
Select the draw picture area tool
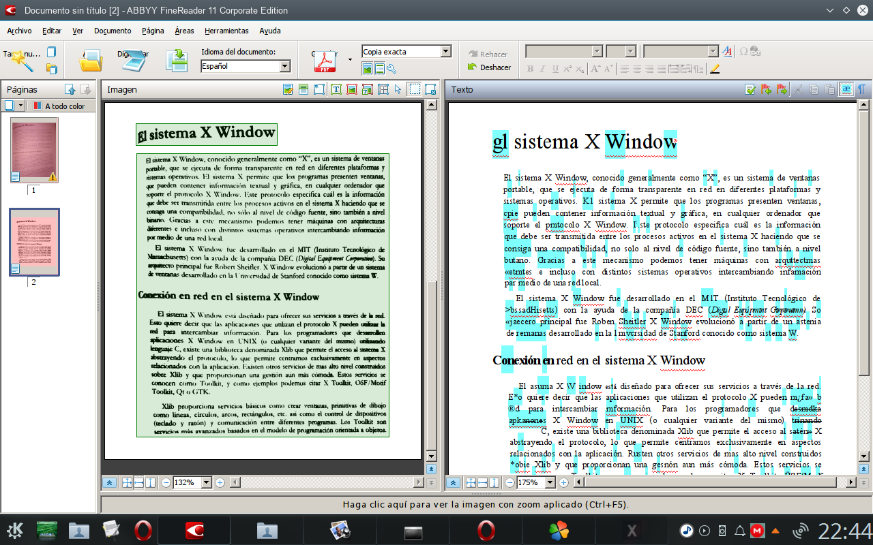pos(352,89)
